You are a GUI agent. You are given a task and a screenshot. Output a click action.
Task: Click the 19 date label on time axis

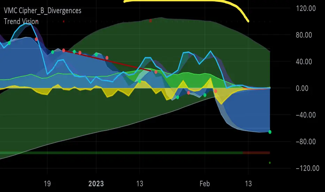point(47,184)
